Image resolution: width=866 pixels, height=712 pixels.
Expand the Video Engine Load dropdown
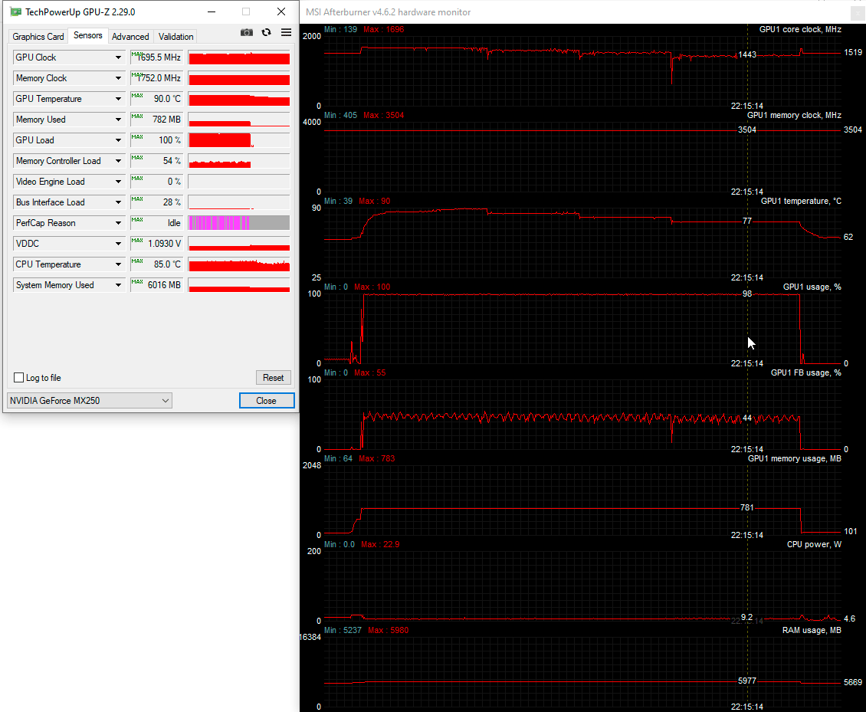[118, 182]
